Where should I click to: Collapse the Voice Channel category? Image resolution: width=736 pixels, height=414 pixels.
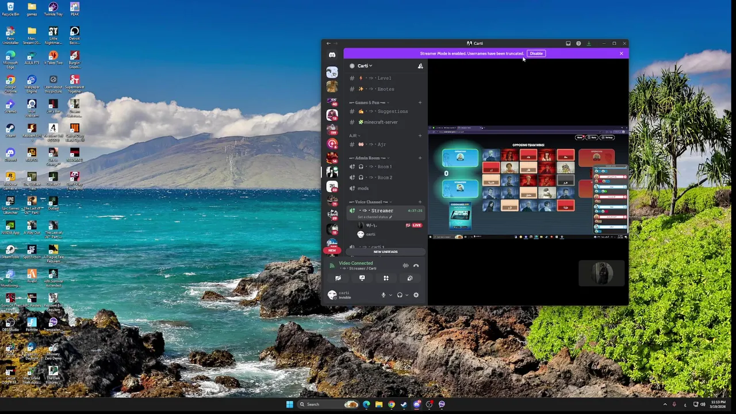370,202
